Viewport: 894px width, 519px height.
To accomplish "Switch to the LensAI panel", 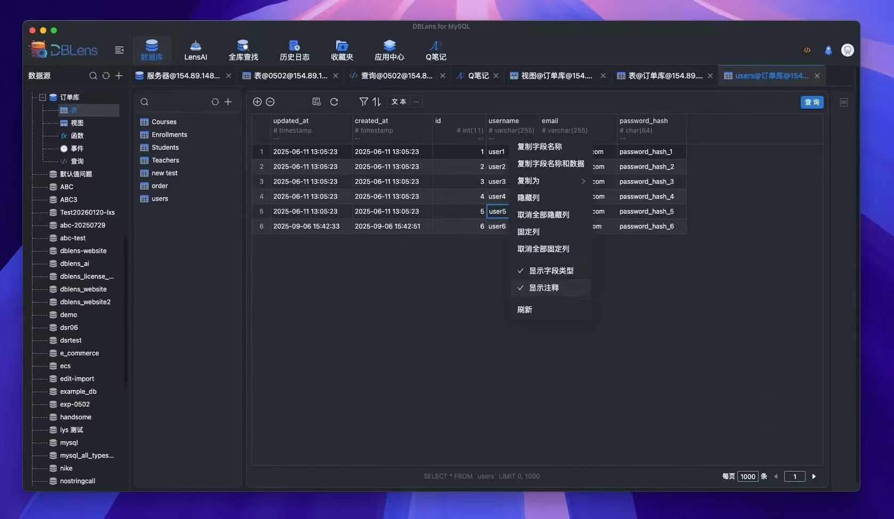I will click(x=195, y=50).
